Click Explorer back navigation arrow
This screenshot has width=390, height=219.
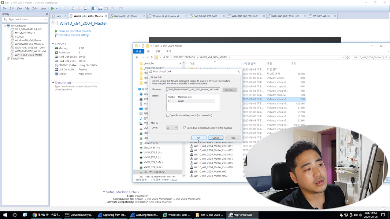[x=137, y=57]
